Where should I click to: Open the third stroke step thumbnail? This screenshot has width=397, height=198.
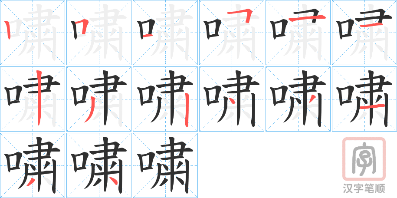[165, 33]
